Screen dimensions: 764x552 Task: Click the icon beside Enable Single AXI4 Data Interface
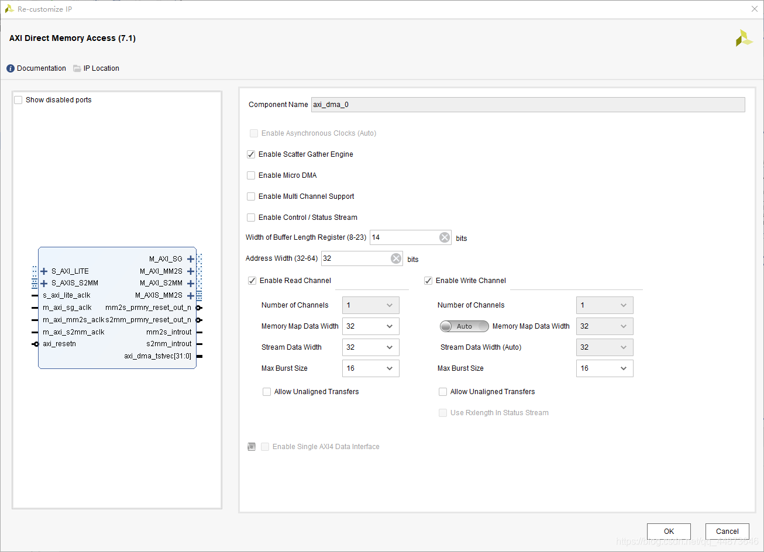pos(252,447)
